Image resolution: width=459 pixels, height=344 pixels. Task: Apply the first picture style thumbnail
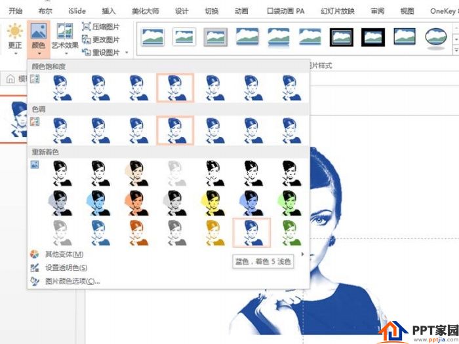click(152, 37)
